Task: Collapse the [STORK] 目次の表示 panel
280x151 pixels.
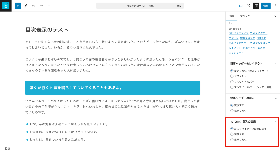Action: [276, 122]
